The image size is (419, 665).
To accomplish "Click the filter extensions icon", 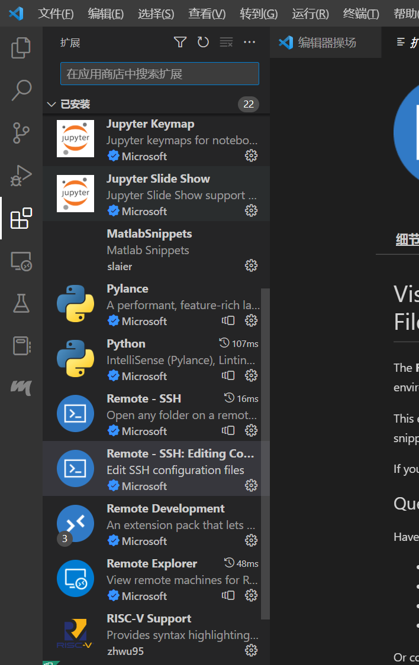I will tap(180, 42).
